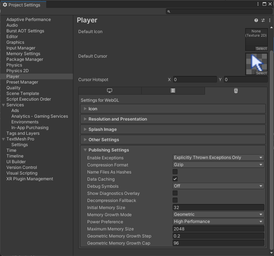Image resolution: width=274 pixels, height=256 pixels.
Task: Toggle Show Diagnostics Overlay checkbox
Action: pos(175,193)
